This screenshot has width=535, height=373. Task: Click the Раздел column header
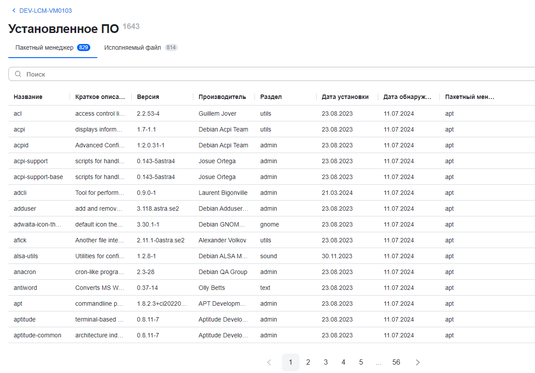(271, 97)
